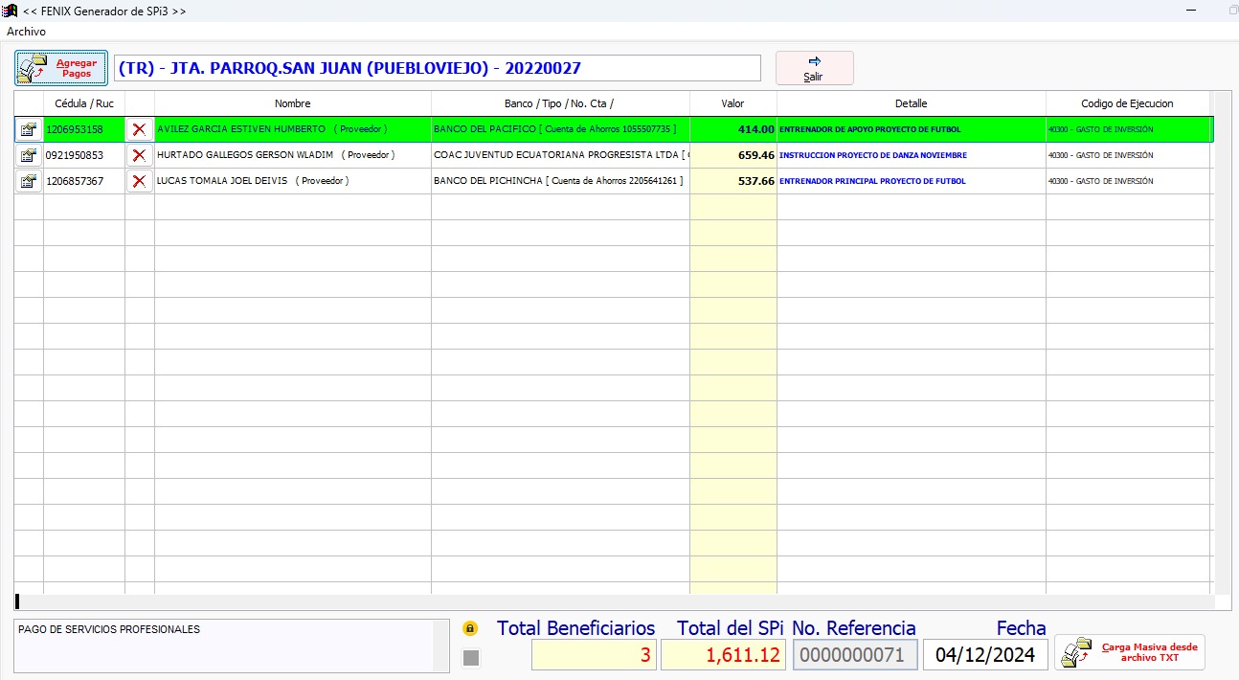The width and height of the screenshot is (1239, 680).
Task: Open the Archivo menu
Action: click(26, 32)
